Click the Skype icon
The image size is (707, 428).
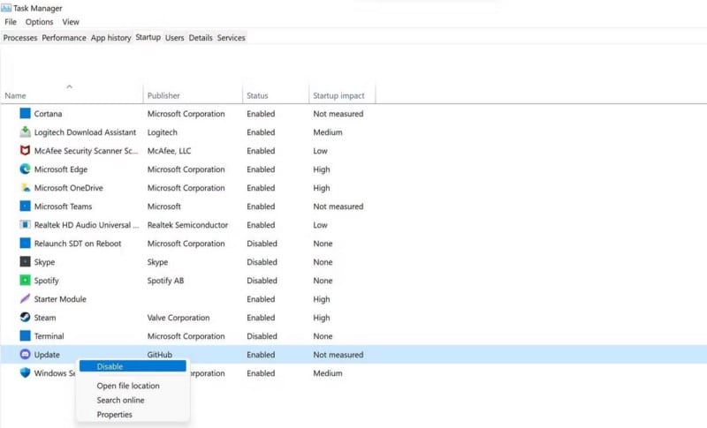(26, 261)
